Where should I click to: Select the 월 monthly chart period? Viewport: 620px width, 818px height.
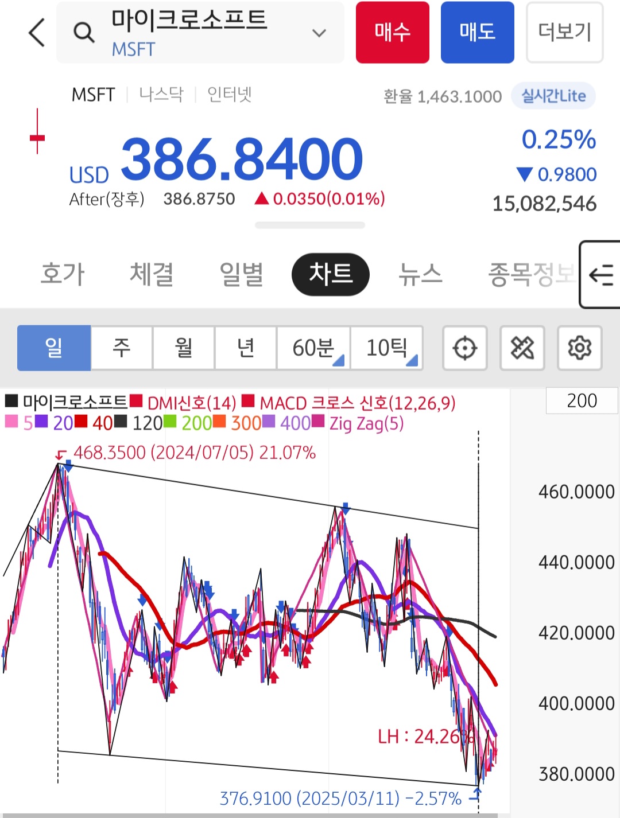(x=184, y=348)
